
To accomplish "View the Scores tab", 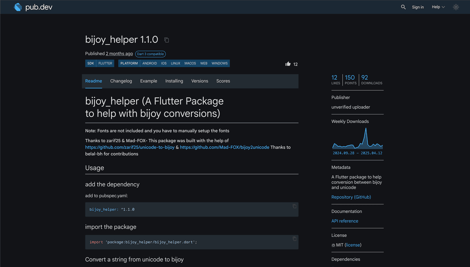I will [x=223, y=81].
